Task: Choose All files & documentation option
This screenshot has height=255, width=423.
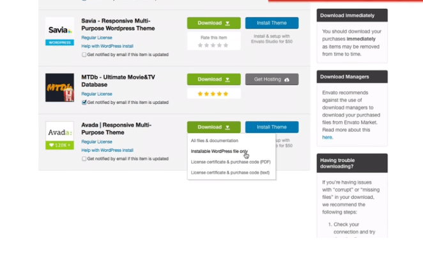Action: [215, 140]
